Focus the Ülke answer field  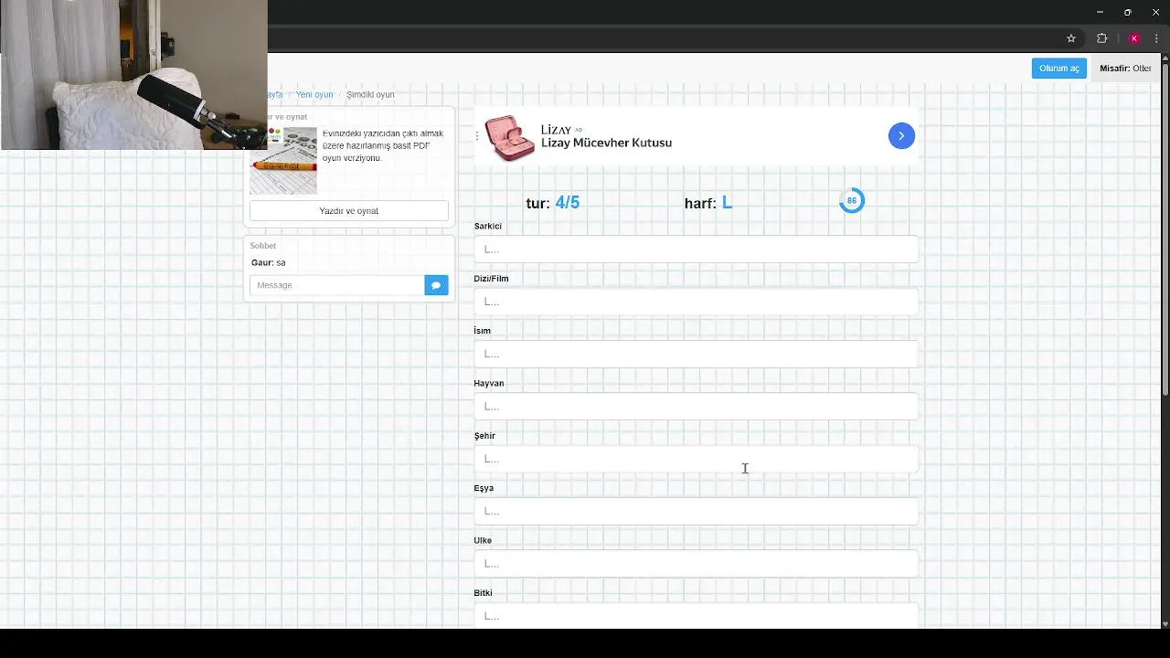click(696, 564)
